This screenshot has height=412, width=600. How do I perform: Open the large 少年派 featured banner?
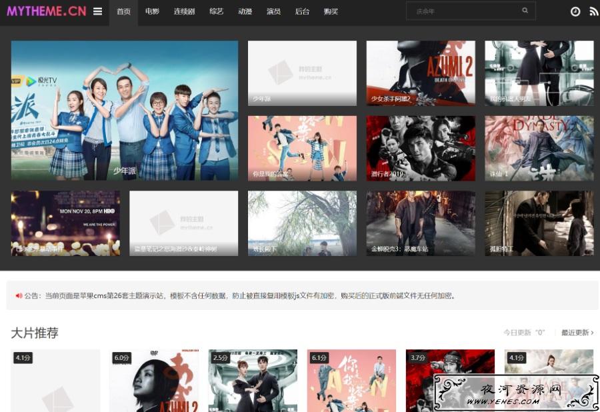click(125, 111)
